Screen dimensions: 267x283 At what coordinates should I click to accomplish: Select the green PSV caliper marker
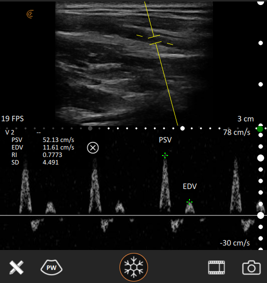pos(165,155)
